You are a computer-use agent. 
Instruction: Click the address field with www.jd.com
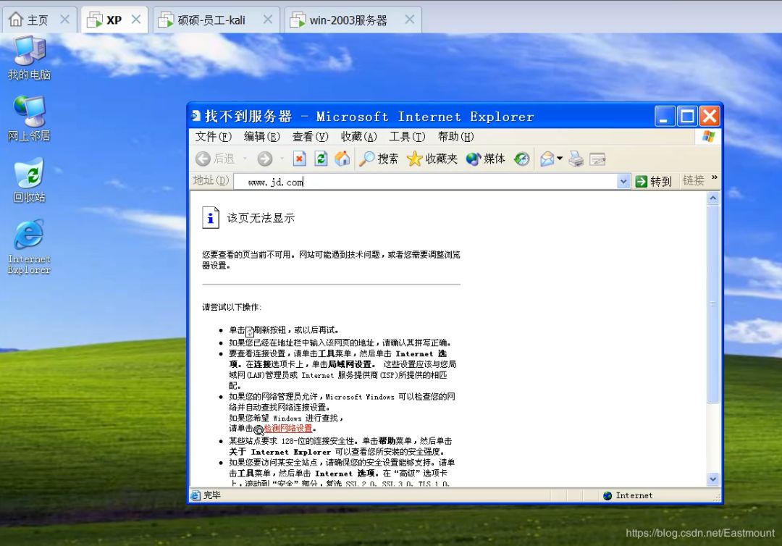pyautogui.click(x=426, y=182)
